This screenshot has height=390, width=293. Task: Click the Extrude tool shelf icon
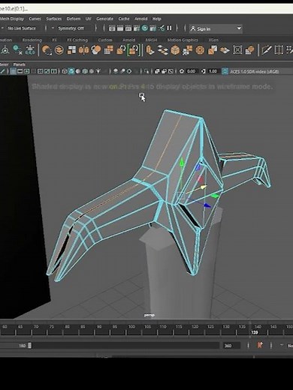[x=150, y=50]
